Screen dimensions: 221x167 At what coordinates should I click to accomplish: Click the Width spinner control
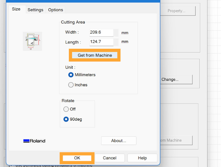116,33
